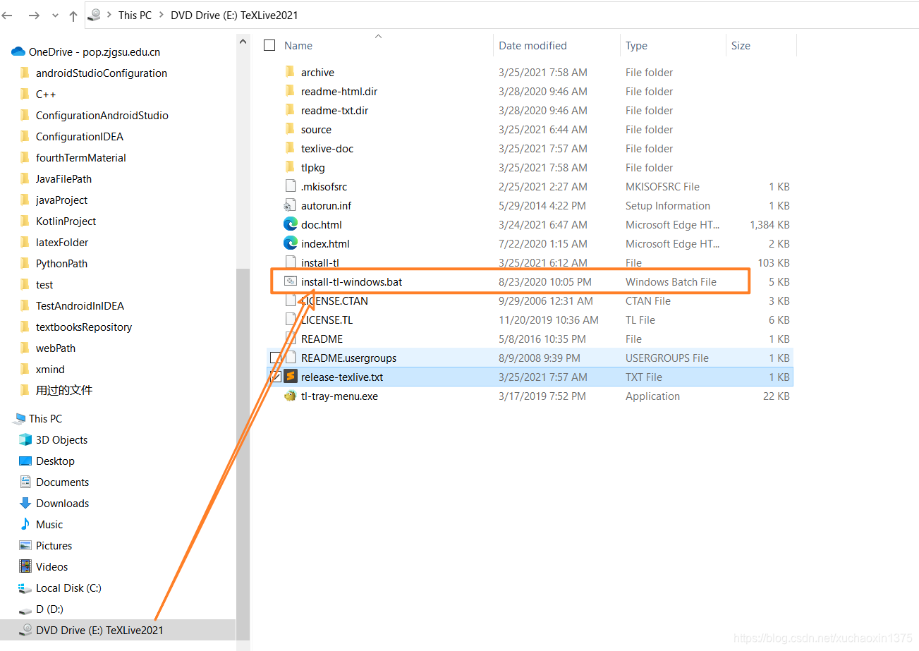Select the source folder icon
Viewport: 919px width, 651px height.
point(290,129)
